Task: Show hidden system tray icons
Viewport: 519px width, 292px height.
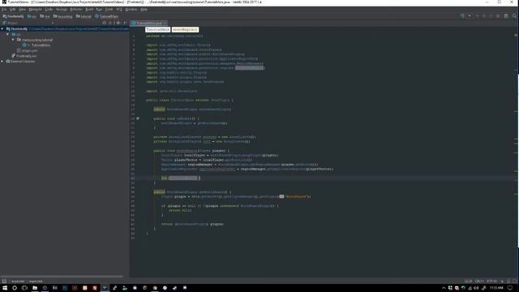Action: [x=444, y=288]
